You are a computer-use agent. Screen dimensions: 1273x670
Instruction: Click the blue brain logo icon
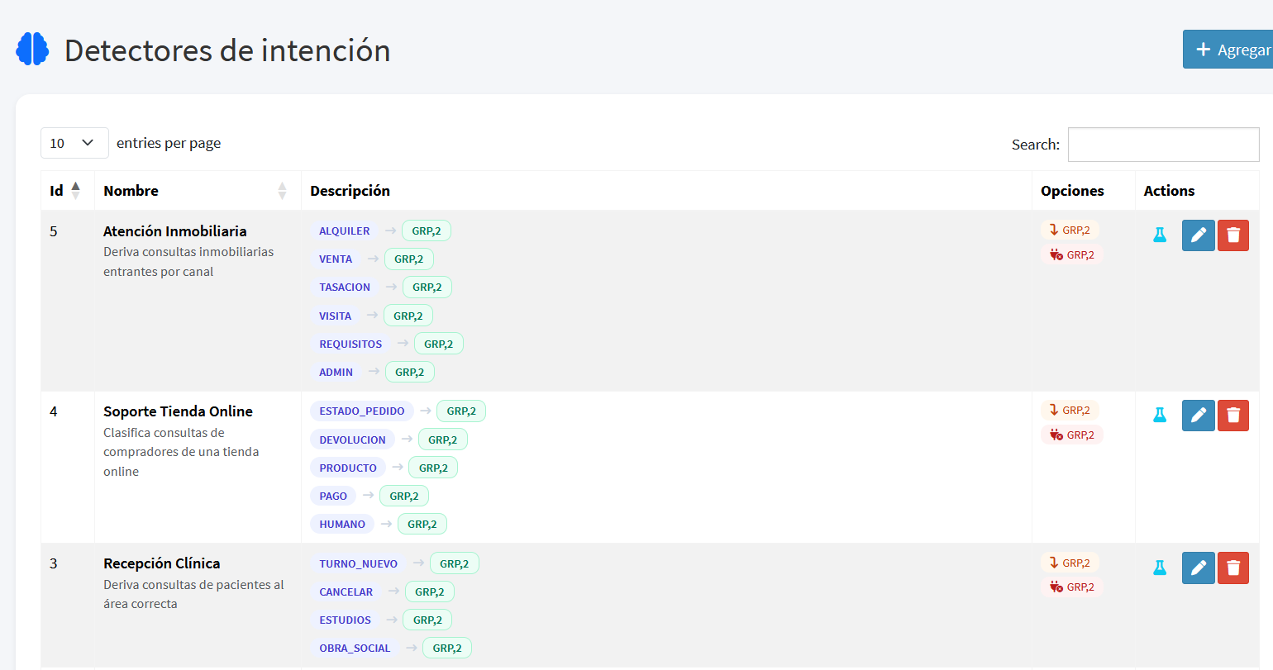point(33,50)
